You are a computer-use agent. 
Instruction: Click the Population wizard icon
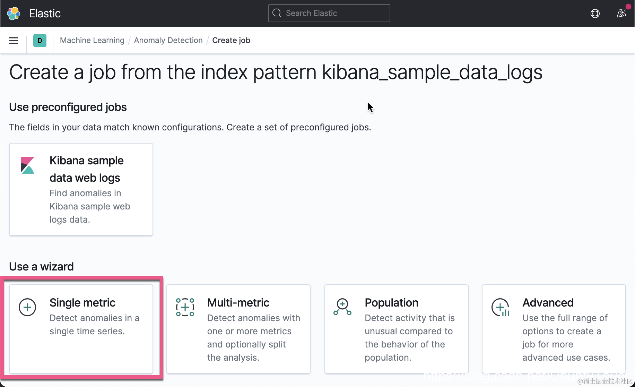pos(342,307)
